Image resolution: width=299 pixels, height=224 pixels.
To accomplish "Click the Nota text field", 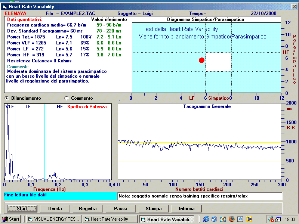I will coord(200,196).
